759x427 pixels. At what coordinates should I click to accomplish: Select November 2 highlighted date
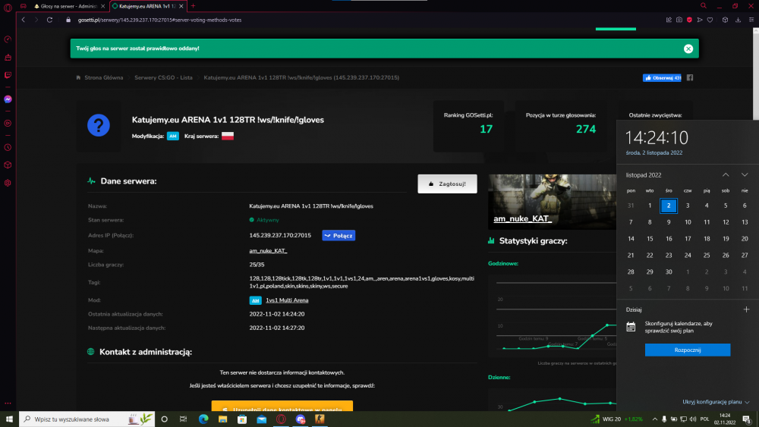(669, 206)
